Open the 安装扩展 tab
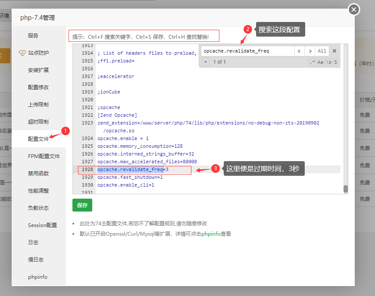 click(x=38, y=70)
